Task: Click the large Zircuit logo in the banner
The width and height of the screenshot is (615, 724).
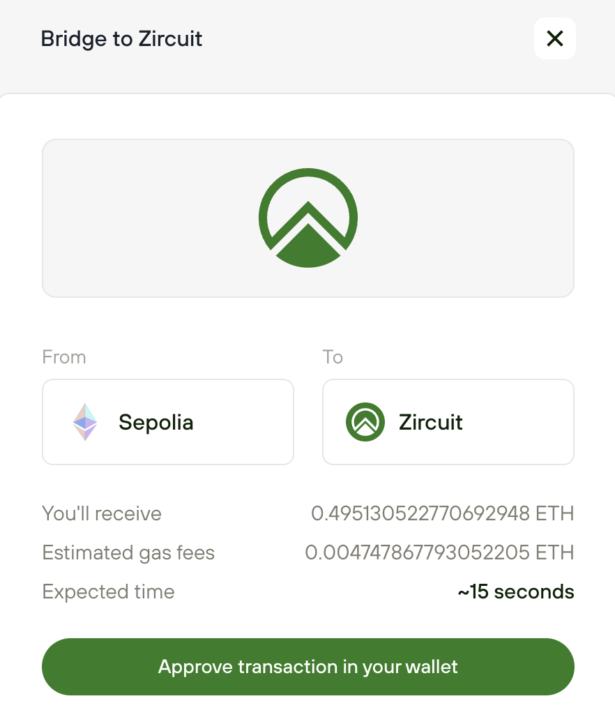Action: (x=307, y=218)
